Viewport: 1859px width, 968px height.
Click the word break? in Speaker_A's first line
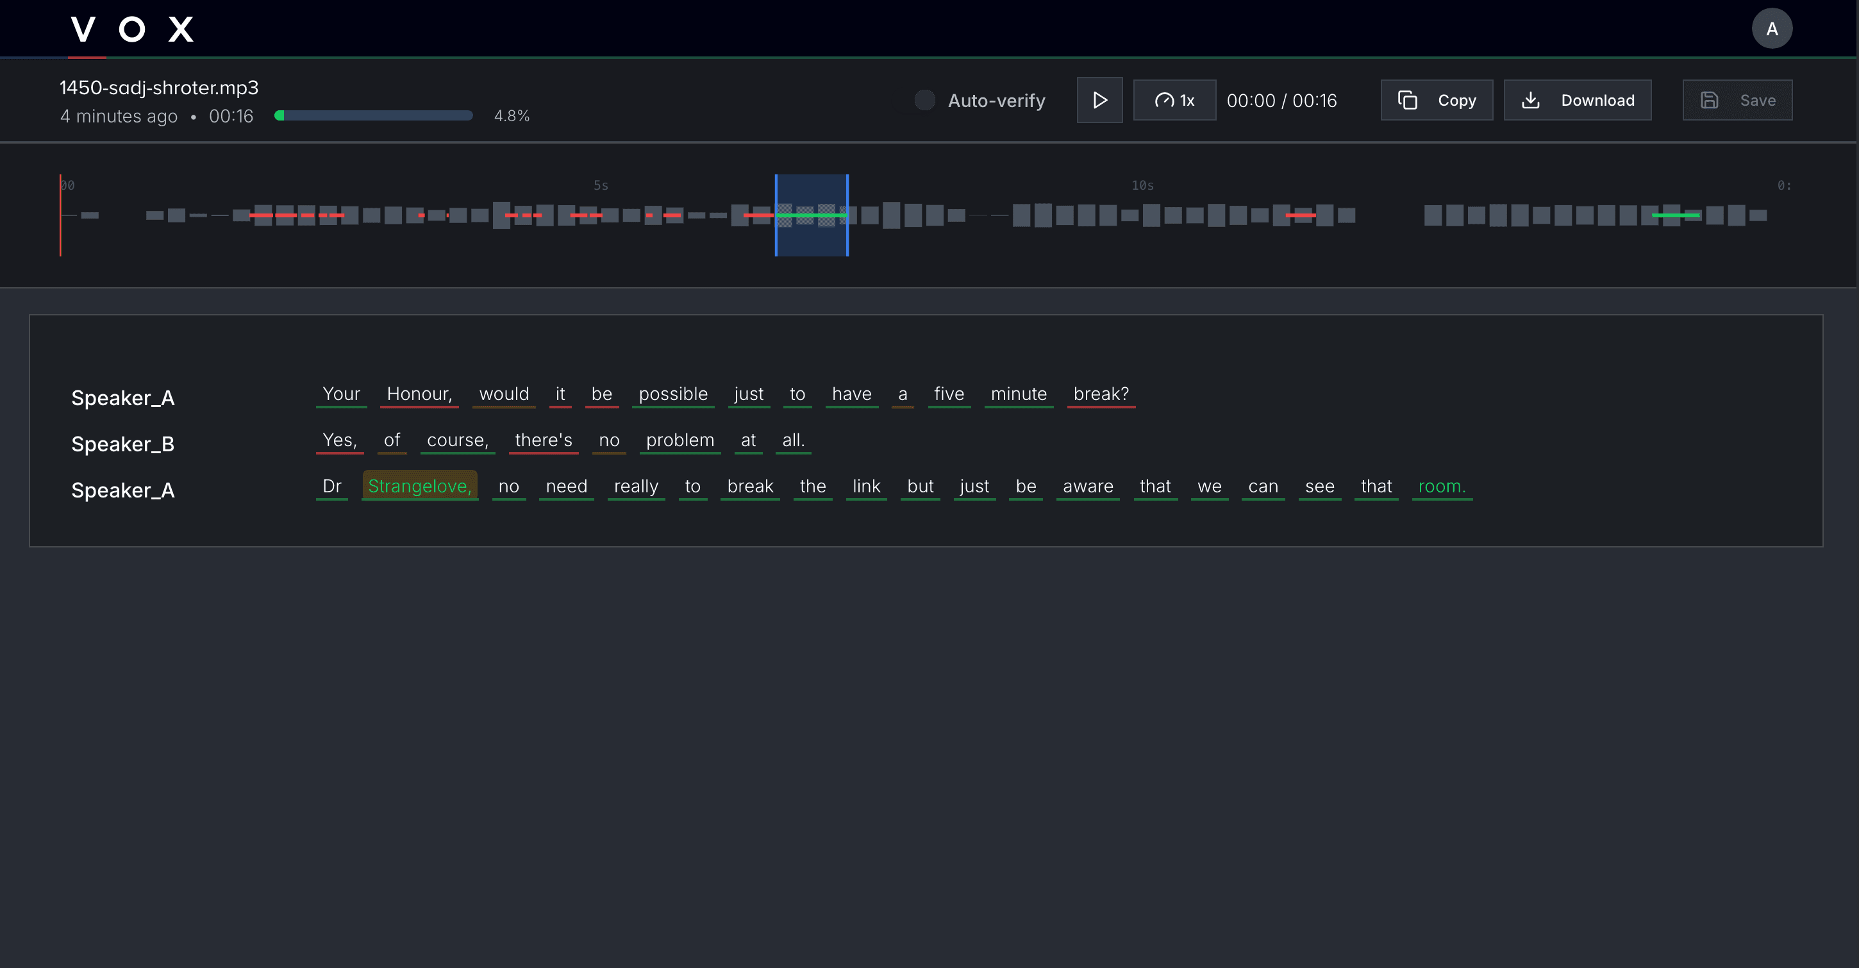(1101, 394)
